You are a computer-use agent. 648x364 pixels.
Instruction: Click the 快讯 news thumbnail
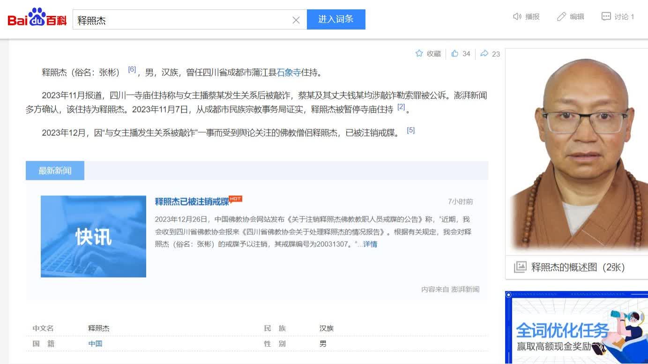[x=93, y=236]
